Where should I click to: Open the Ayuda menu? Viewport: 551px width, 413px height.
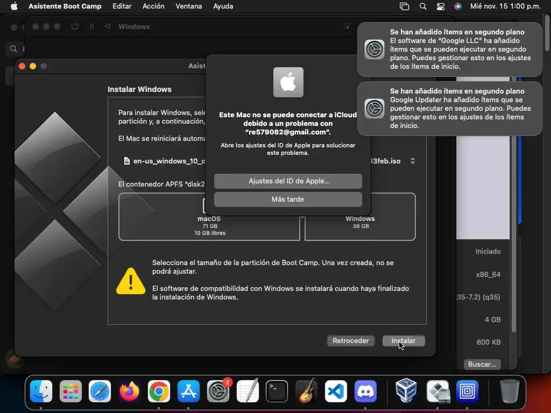[x=223, y=6]
